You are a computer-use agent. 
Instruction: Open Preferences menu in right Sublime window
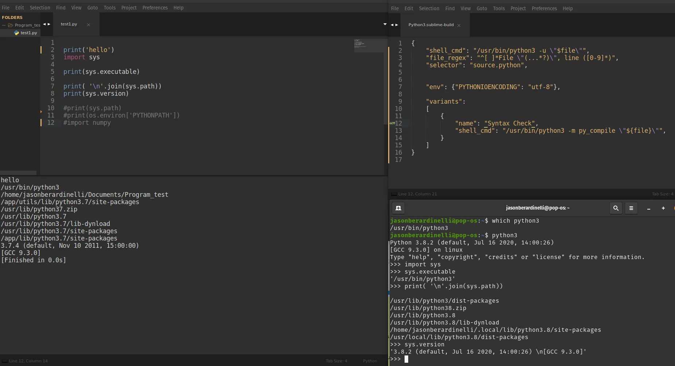coord(544,8)
